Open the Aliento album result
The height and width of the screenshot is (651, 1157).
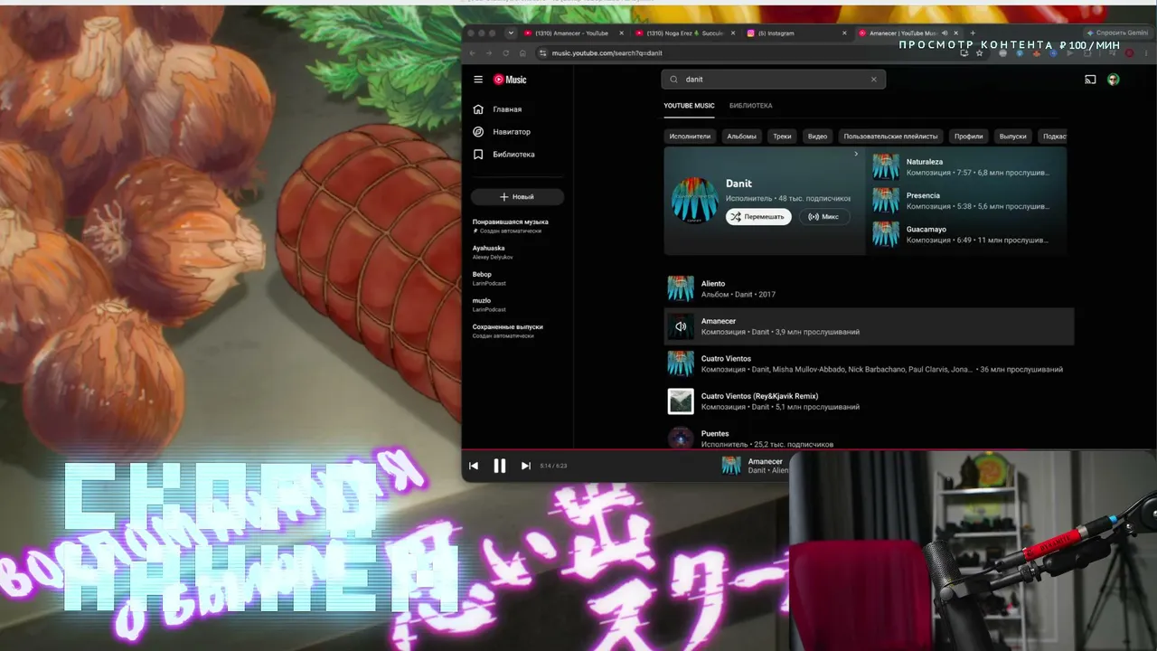coord(869,288)
